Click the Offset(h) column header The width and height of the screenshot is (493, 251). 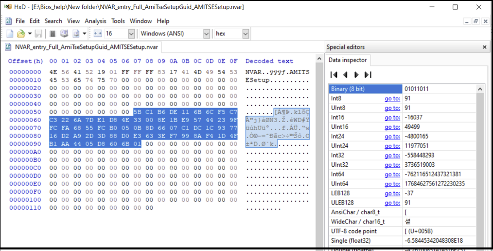pos(26,61)
